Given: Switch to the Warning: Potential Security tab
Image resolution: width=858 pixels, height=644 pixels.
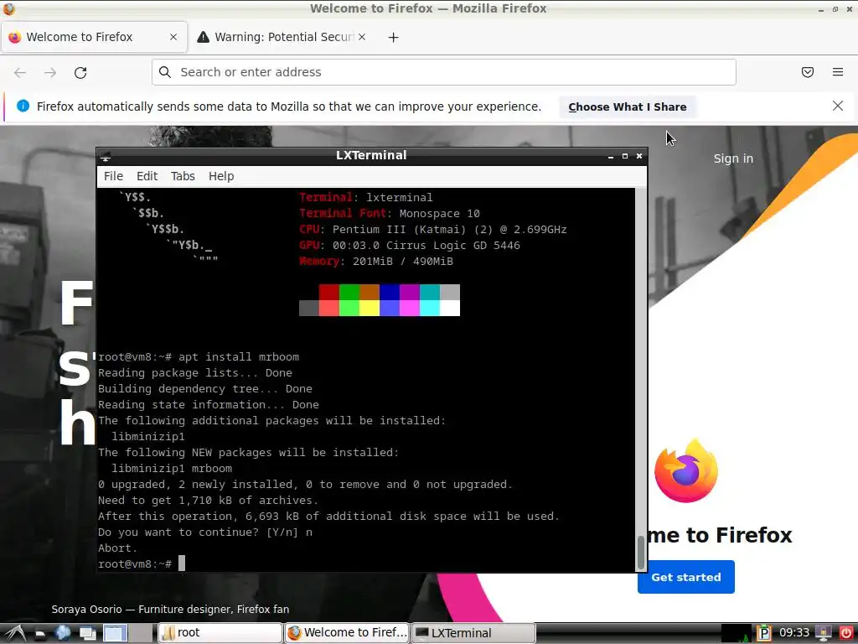Looking at the screenshot, I should 282,37.
